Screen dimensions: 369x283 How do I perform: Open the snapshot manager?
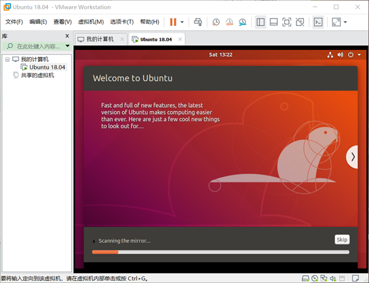tap(242, 22)
